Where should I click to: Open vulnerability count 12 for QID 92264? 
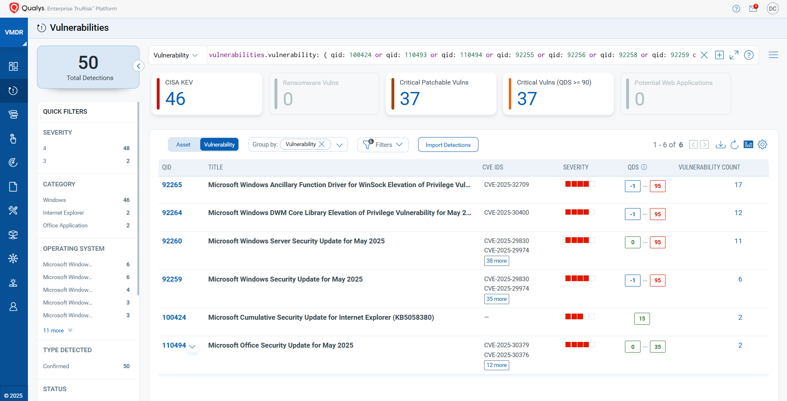click(738, 213)
